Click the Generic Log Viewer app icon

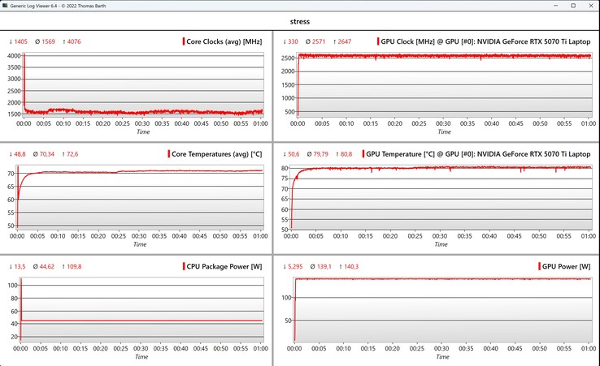(7, 6)
